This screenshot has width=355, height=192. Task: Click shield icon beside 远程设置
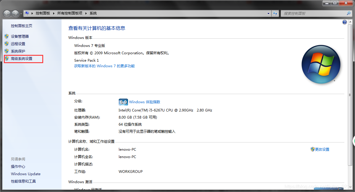pyautogui.click(x=7, y=44)
